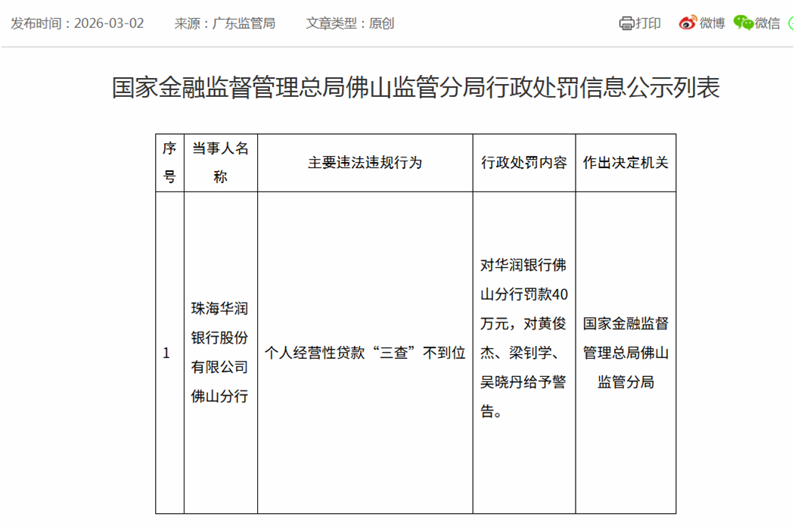Viewport: 795px width, 529px height.
Task: Select the 序号 column header
Action: click(169, 163)
